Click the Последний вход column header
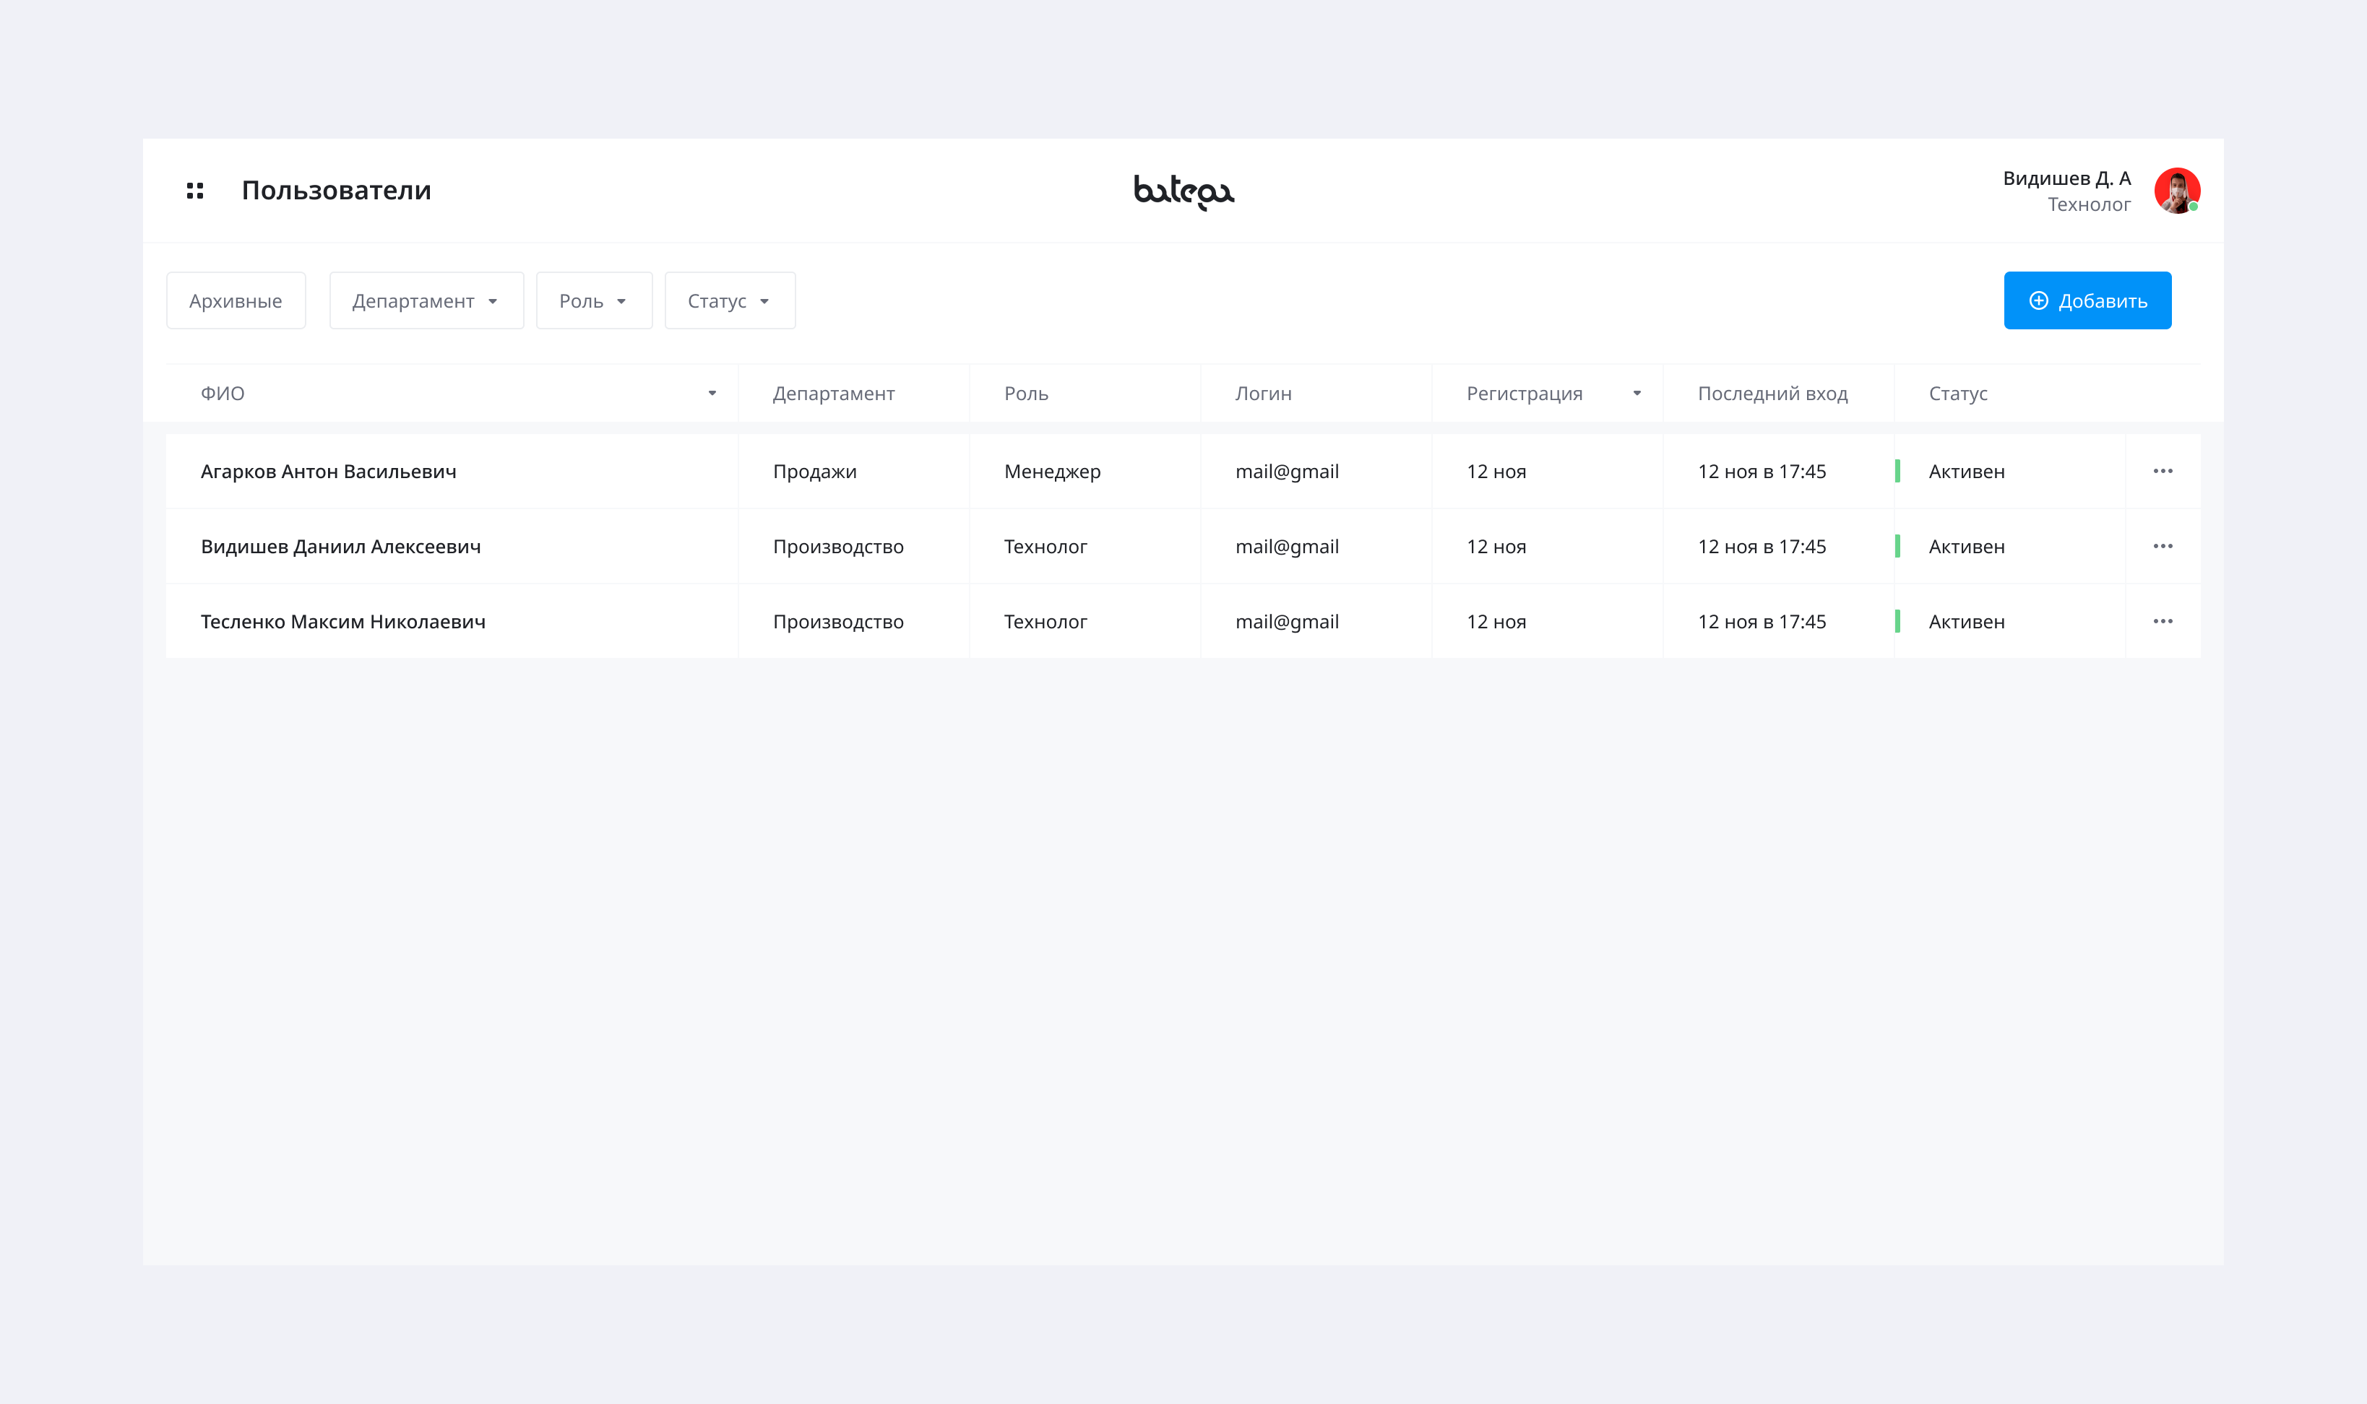 pos(1772,394)
